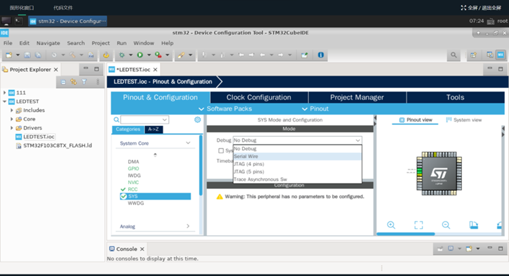Select Serial Wire debug option
The width and height of the screenshot is (509, 276).
coord(297,156)
